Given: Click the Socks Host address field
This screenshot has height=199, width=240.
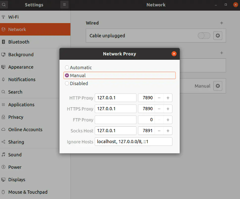Looking at the screenshot, I should (116, 131).
